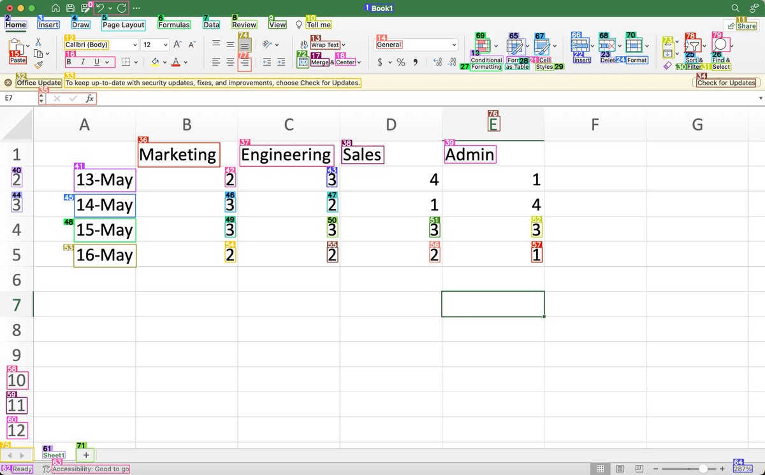Screen dimensions: 765x475
Task: Click the Save floppy disk icon
Action: [x=71, y=8]
